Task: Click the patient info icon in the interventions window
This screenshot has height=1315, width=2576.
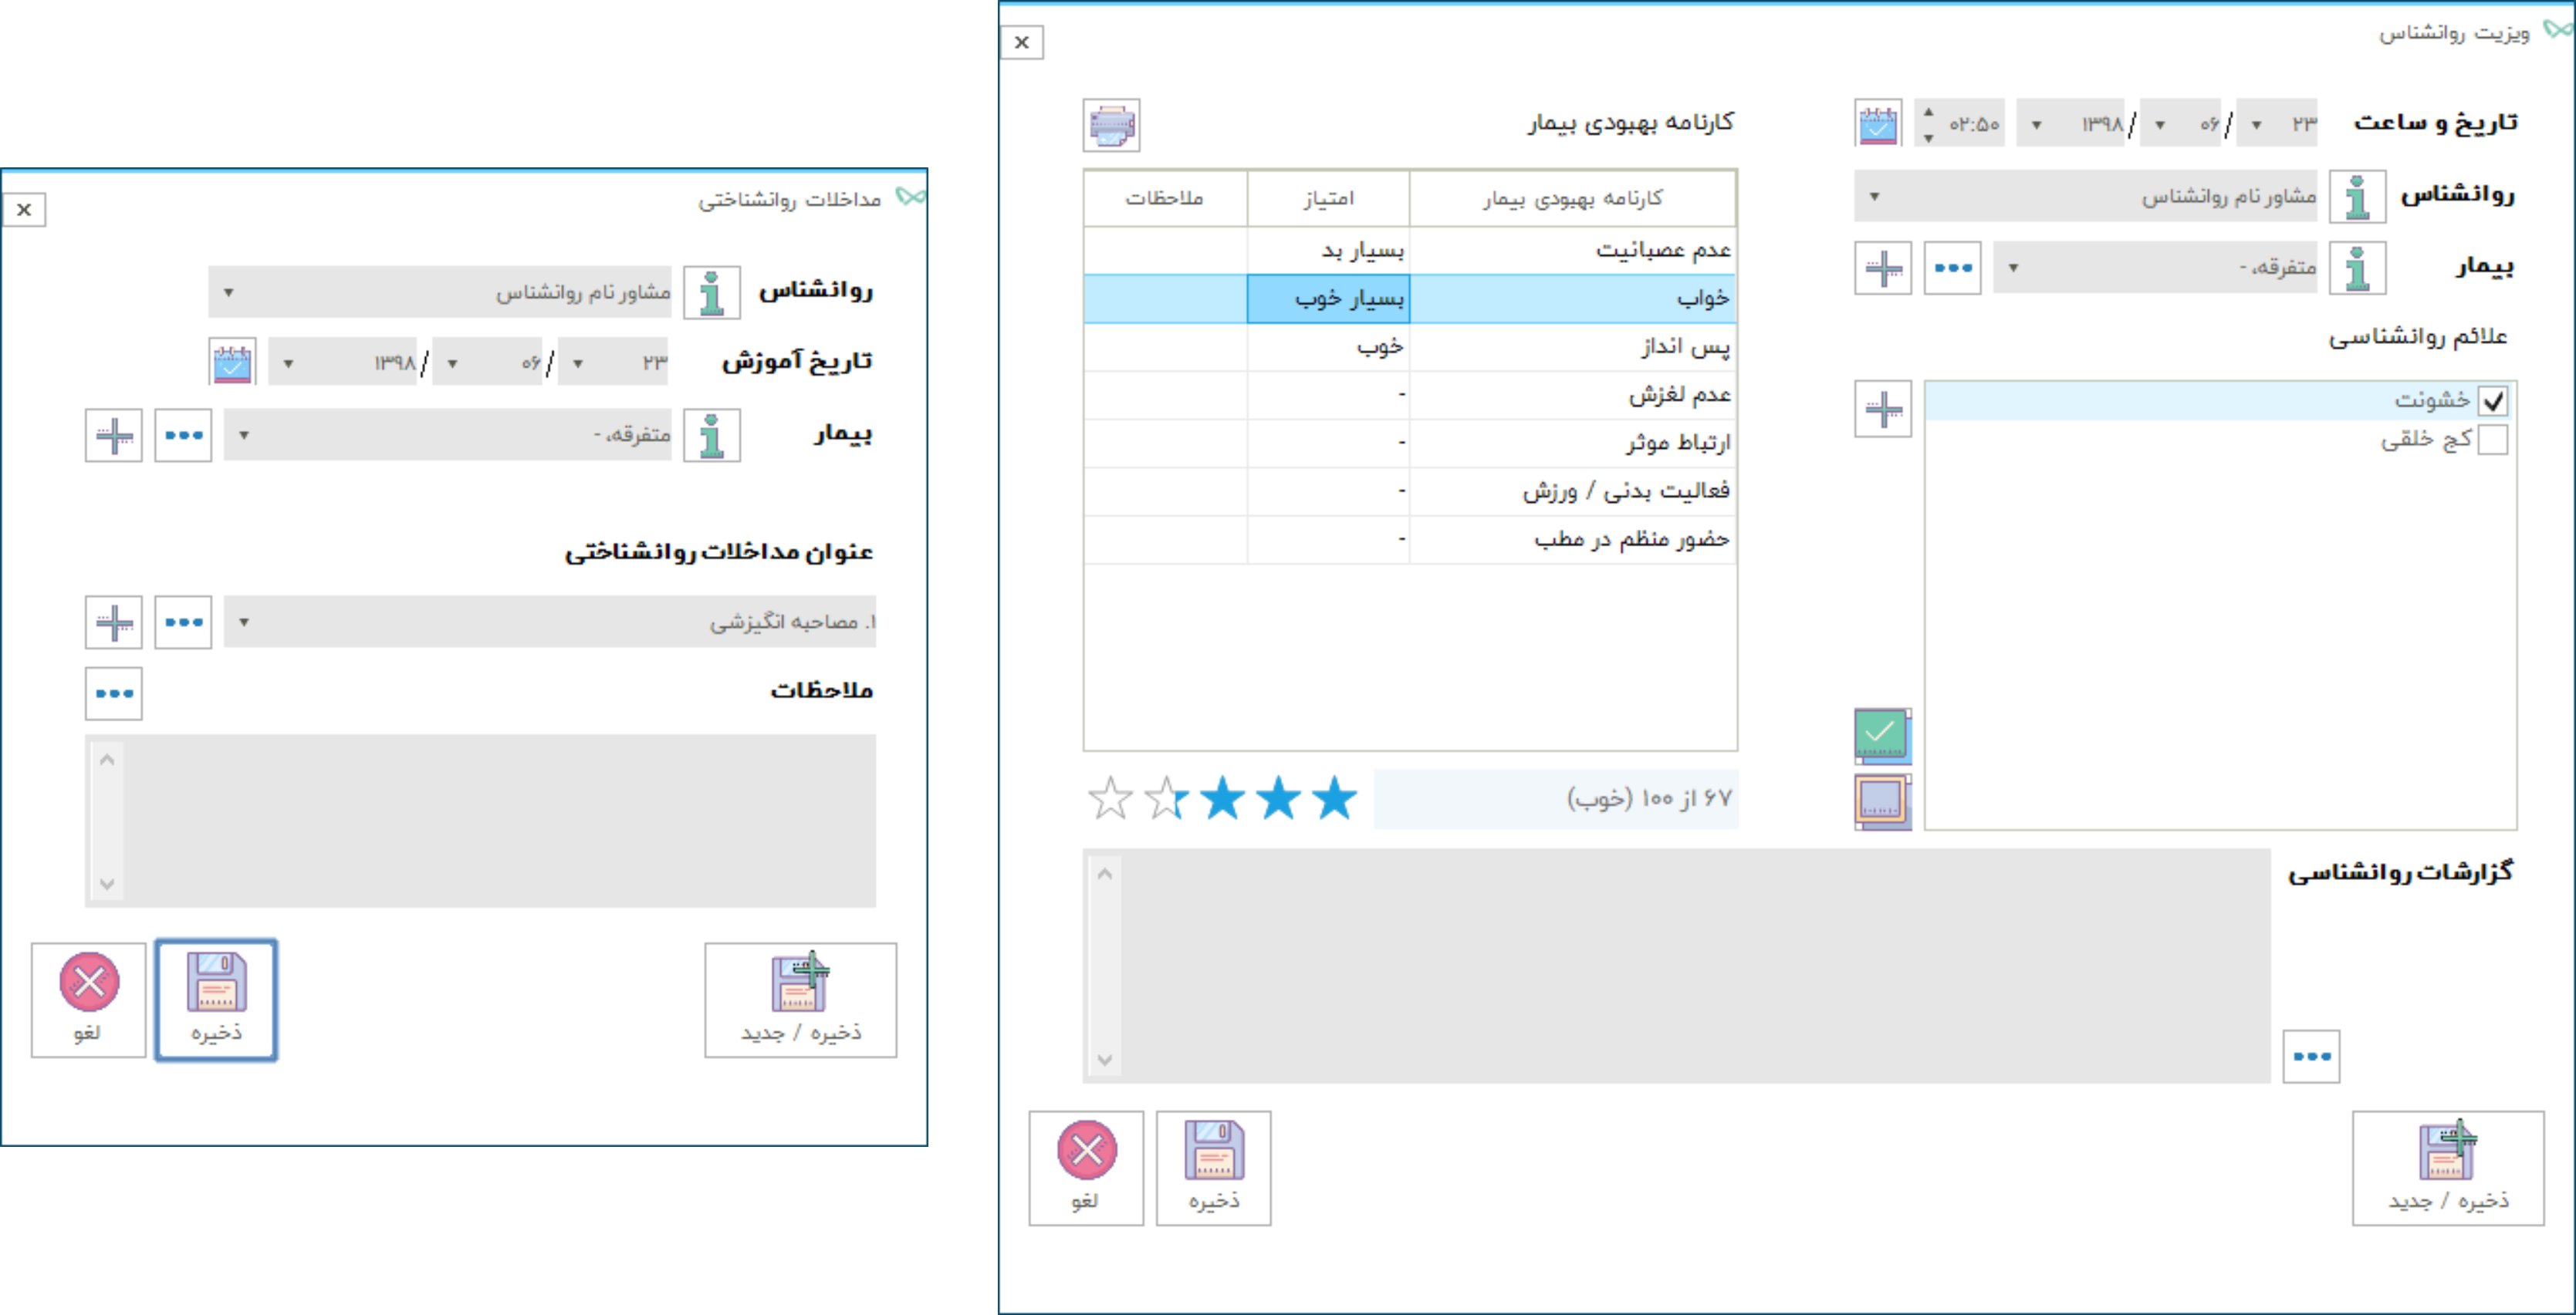Action: click(712, 436)
